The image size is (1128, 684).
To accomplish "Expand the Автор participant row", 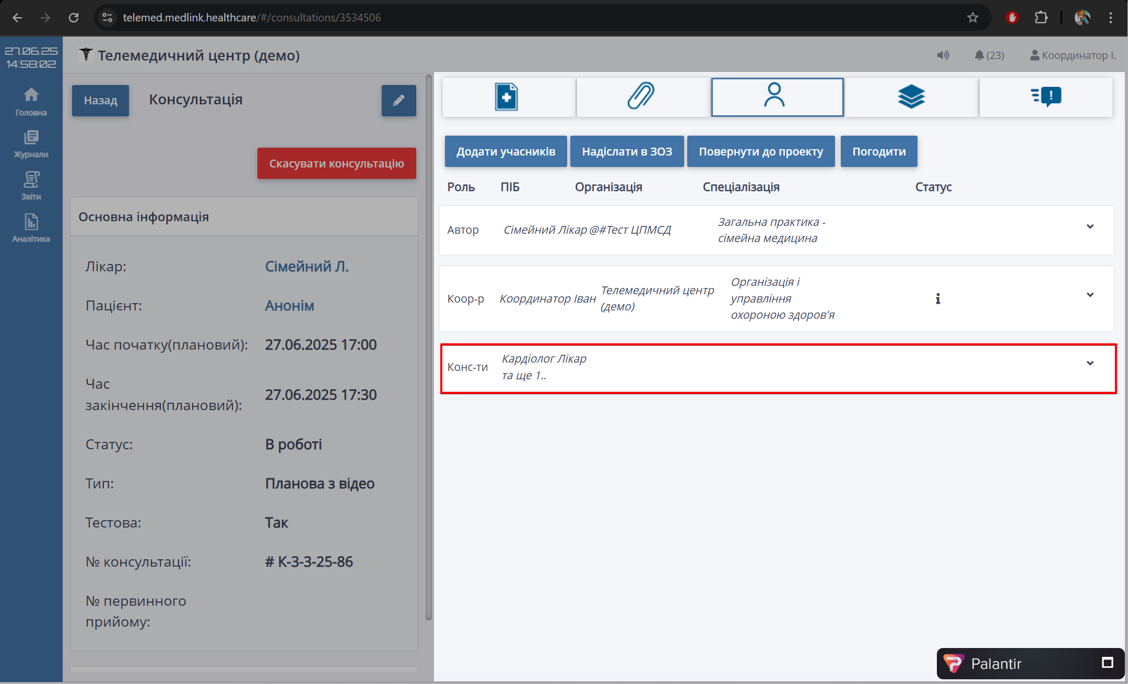I will [1090, 226].
